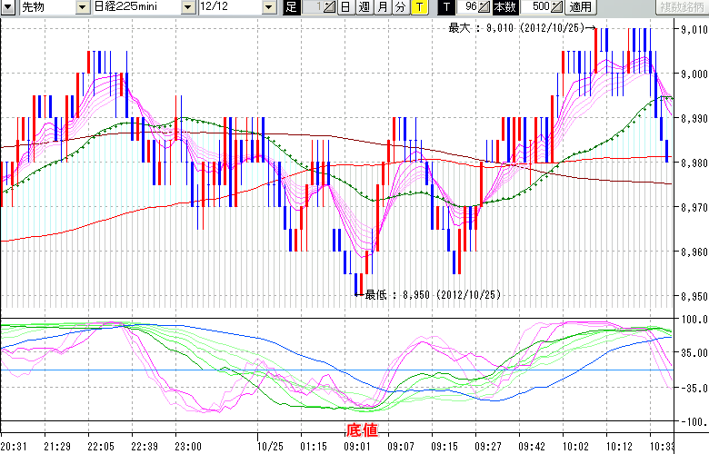The height and width of the screenshot is (454, 709).
Task: Select the 分 minute timeframe button
Action: coord(400,7)
